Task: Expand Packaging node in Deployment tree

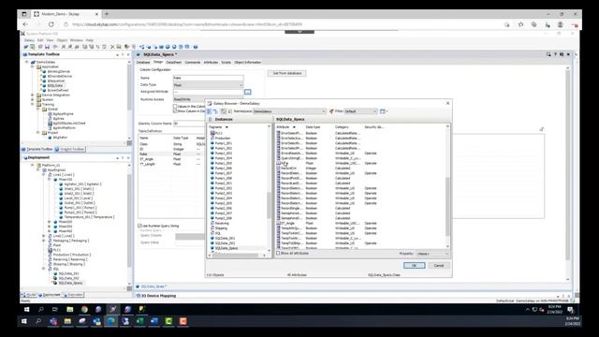Action: coord(44,241)
